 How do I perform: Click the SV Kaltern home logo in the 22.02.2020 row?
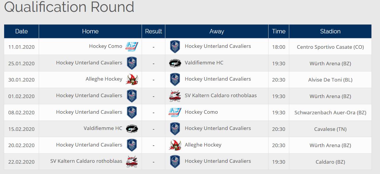132,162
